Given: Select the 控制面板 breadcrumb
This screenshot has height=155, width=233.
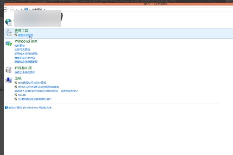Looking at the screenshot, I should point(37,9).
